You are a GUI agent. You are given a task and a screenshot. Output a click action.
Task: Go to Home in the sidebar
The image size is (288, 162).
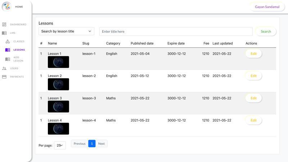(19, 7)
